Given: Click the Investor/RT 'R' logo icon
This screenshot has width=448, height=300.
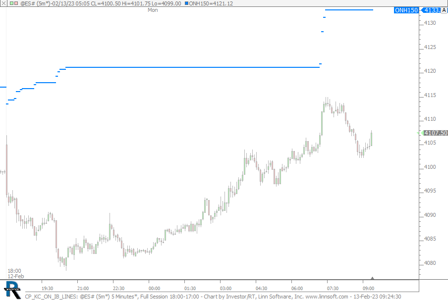Looking at the screenshot, I should click(13, 290).
